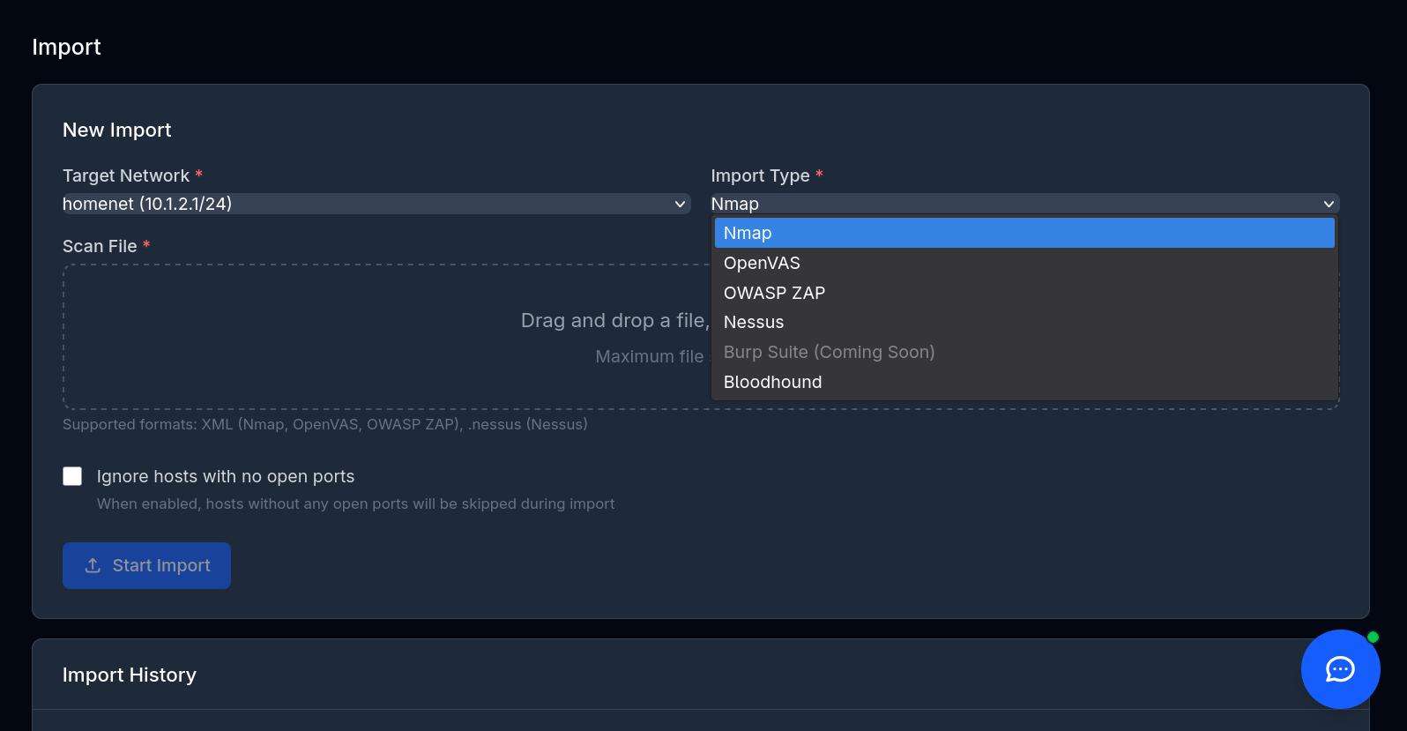Click the 'When enabled, hosts without any open ports' description

356,503
